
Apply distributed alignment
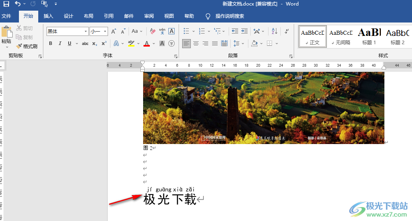pos(224,43)
